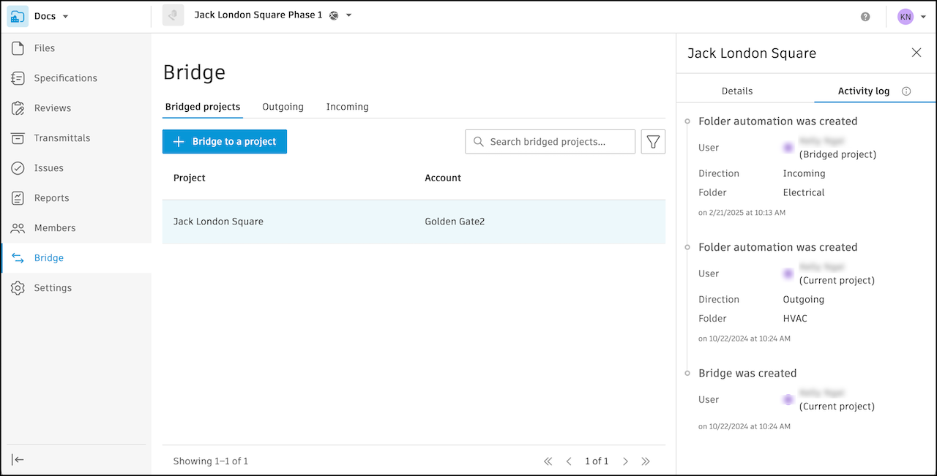Open Settings gear icon

pyautogui.click(x=18, y=288)
